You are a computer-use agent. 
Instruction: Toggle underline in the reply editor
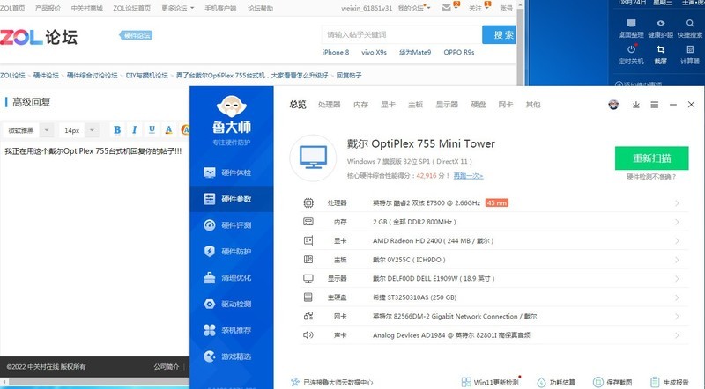tap(152, 130)
